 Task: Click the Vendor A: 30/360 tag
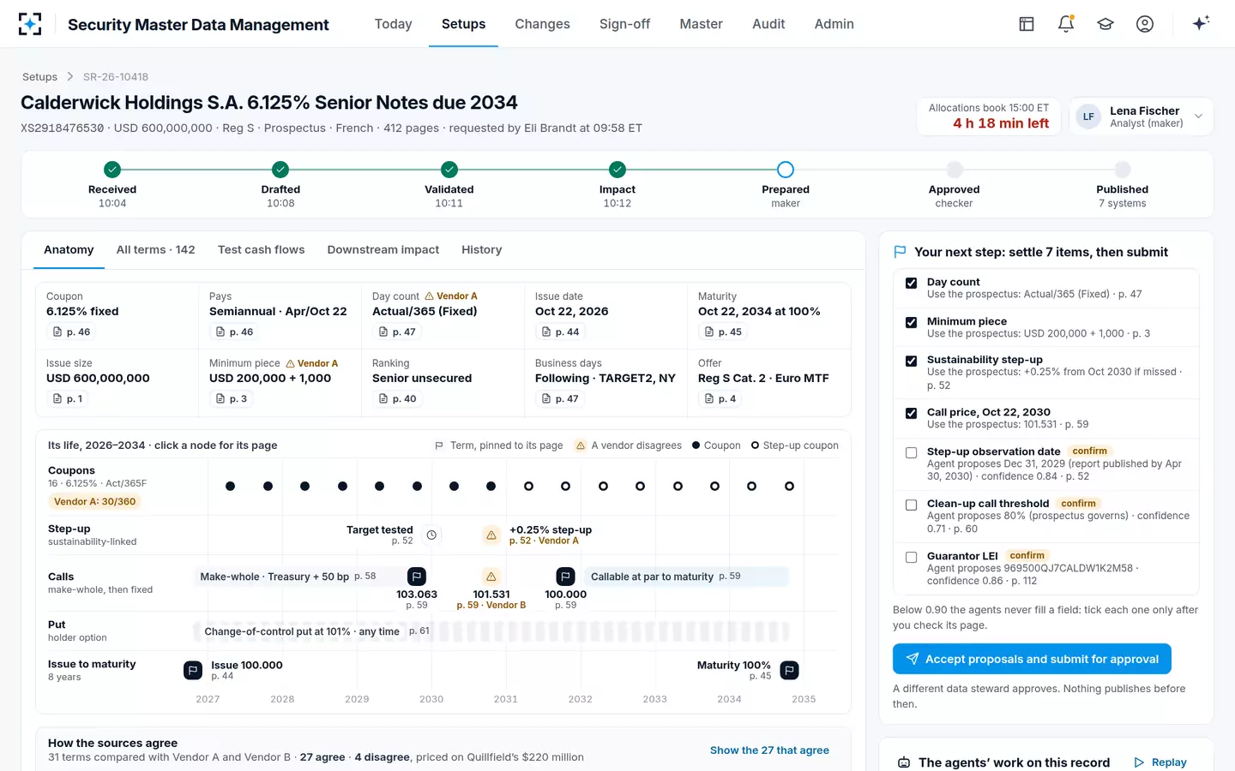tap(94, 502)
